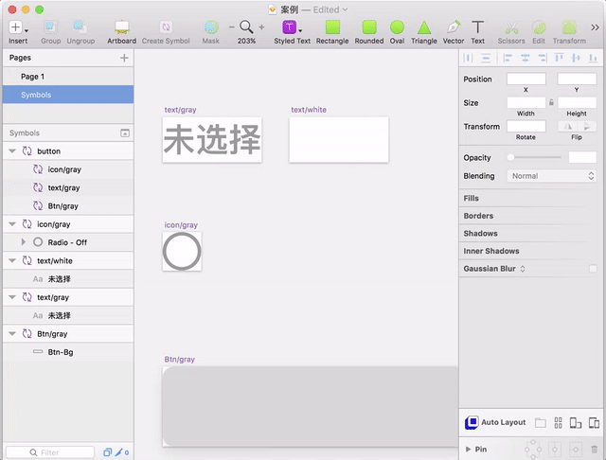The image size is (606, 460).
Task: Select the Btn-Bg layer
Action: pyautogui.click(x=68, y=352)
